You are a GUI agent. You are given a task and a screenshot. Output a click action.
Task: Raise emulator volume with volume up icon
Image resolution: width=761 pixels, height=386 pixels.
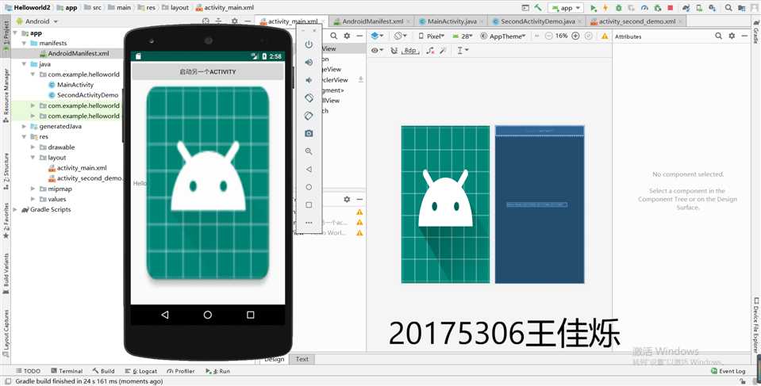point(309,62)
